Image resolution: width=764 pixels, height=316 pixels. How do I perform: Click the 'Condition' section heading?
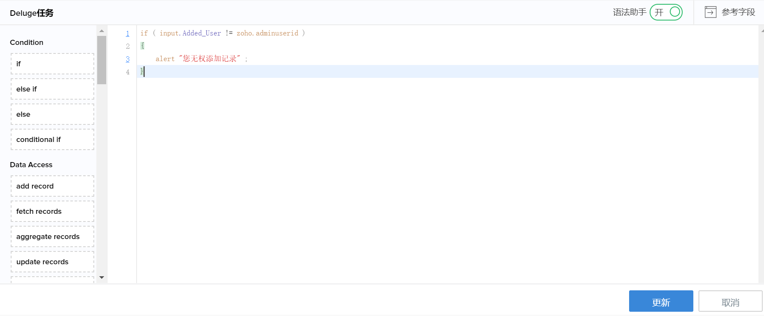(x=27, y=42)
